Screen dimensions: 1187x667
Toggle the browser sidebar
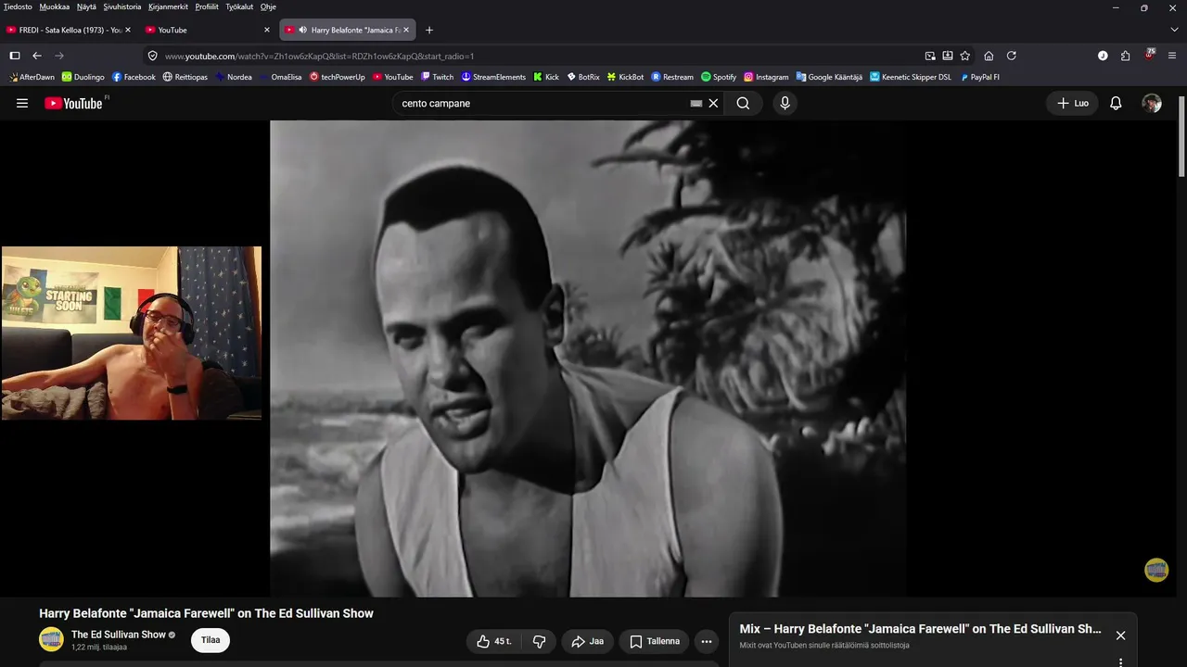[15, 56]
